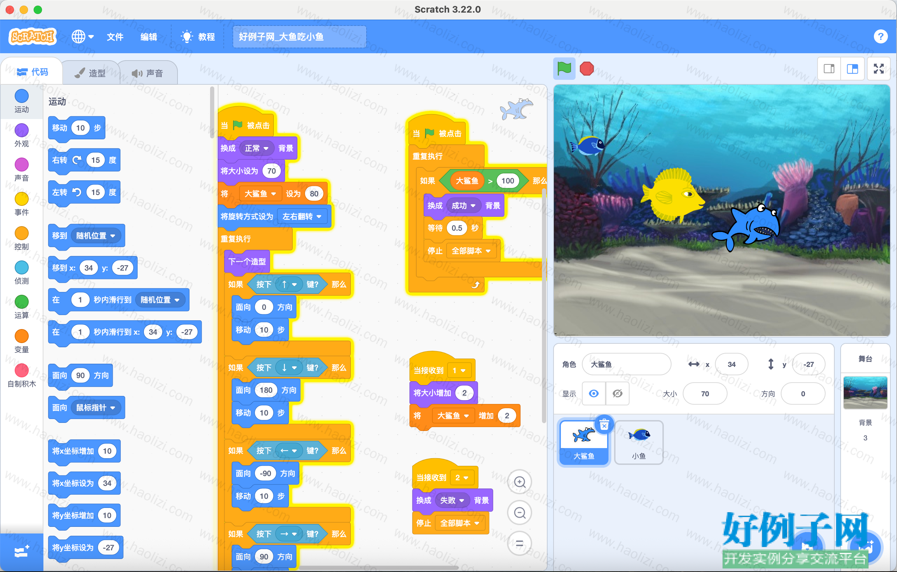Select the 小鱼 sprite thumbnail
This screenshot has width=897, height=572.
[x=639, y=442]
